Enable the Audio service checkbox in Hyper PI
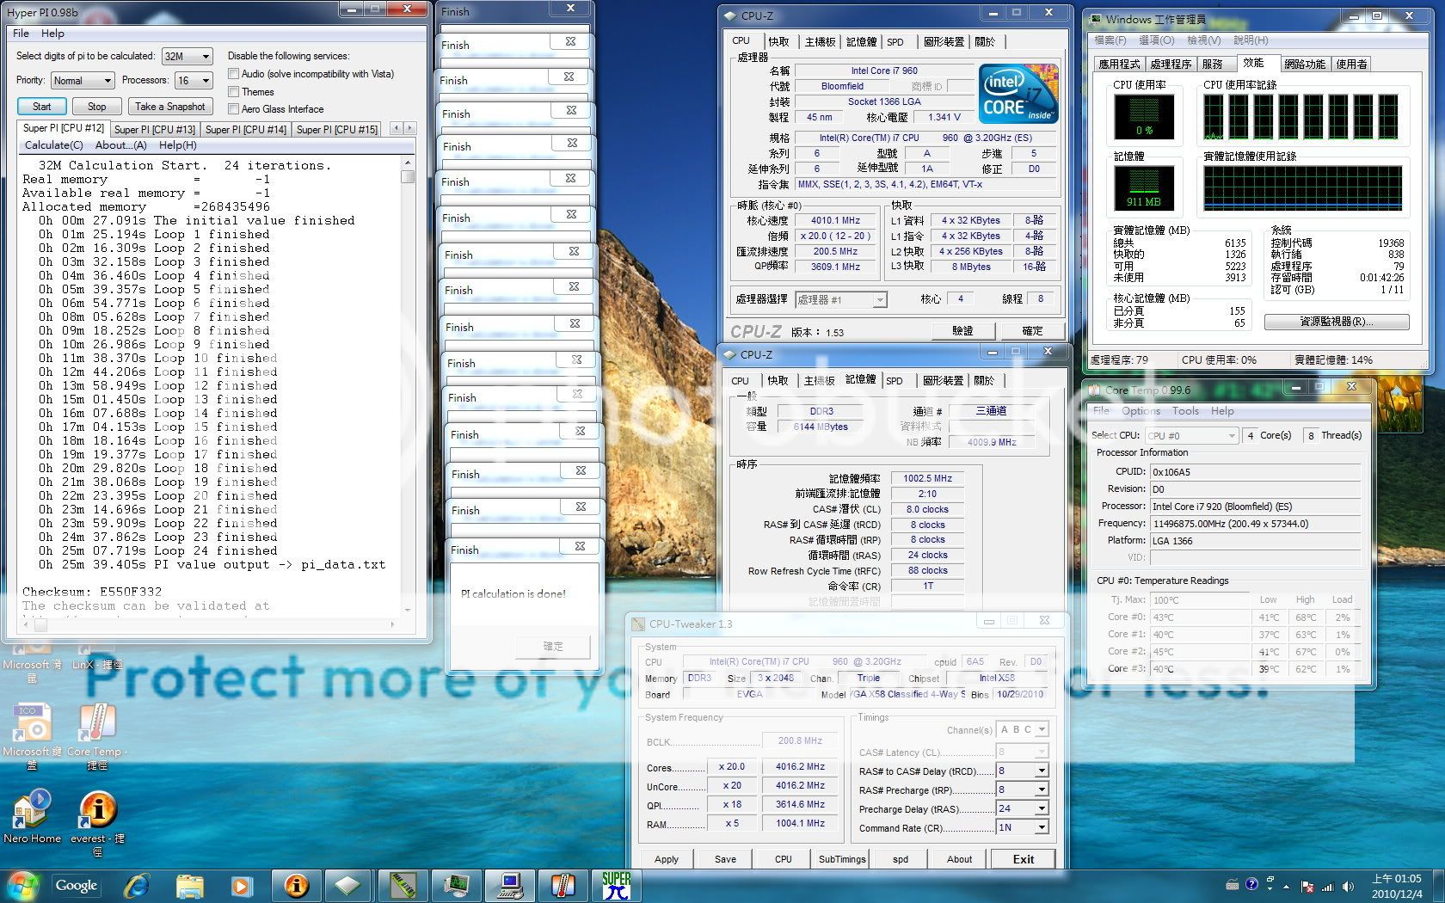 pos(233,74)
